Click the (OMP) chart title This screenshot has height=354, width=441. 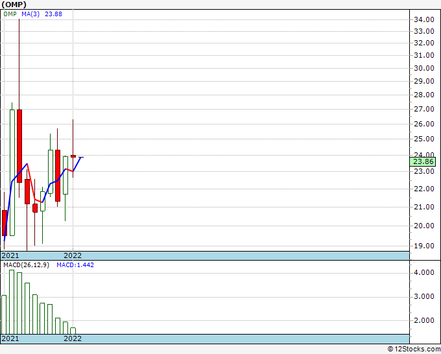point(14,5)
